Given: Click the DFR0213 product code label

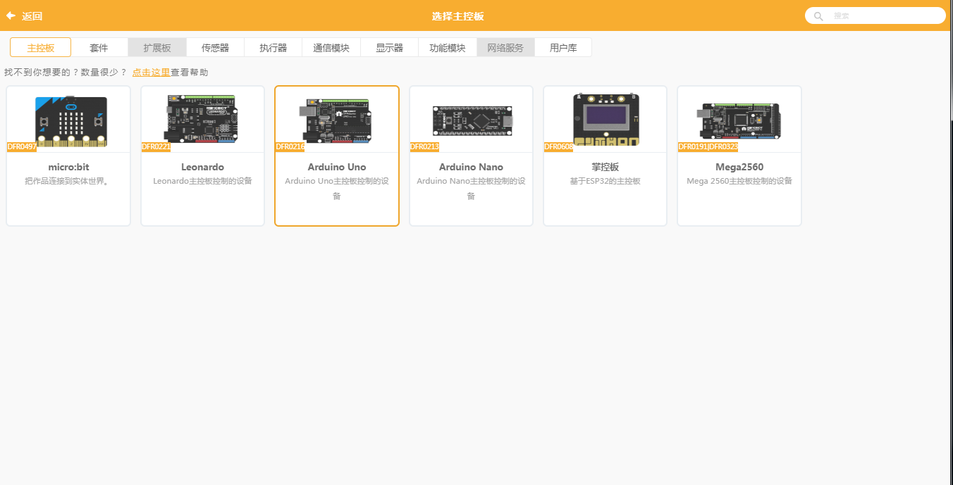Looking at the screenshot, I should (x=424, y=147).
